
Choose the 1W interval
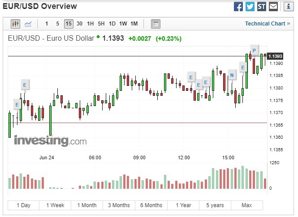123,24
